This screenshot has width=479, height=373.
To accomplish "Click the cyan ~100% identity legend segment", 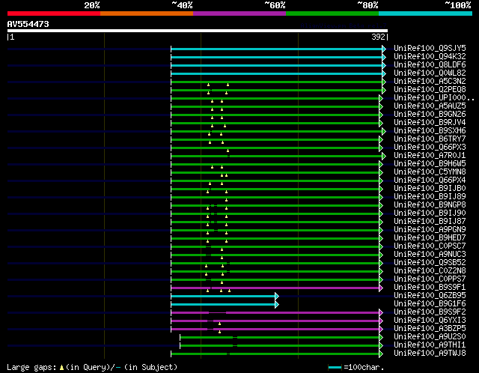I will click(426, 13).
